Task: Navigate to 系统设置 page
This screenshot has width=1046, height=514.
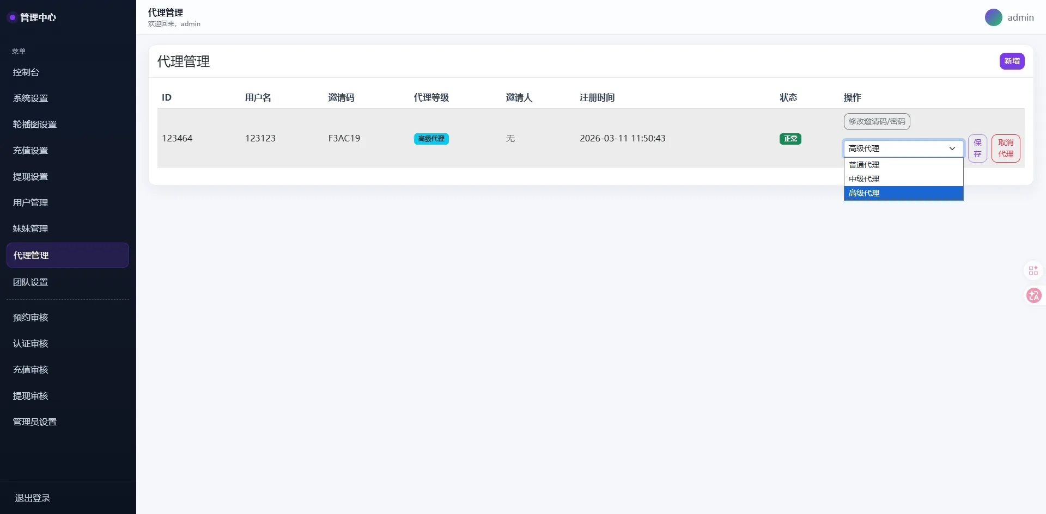Action: point(31,98)
